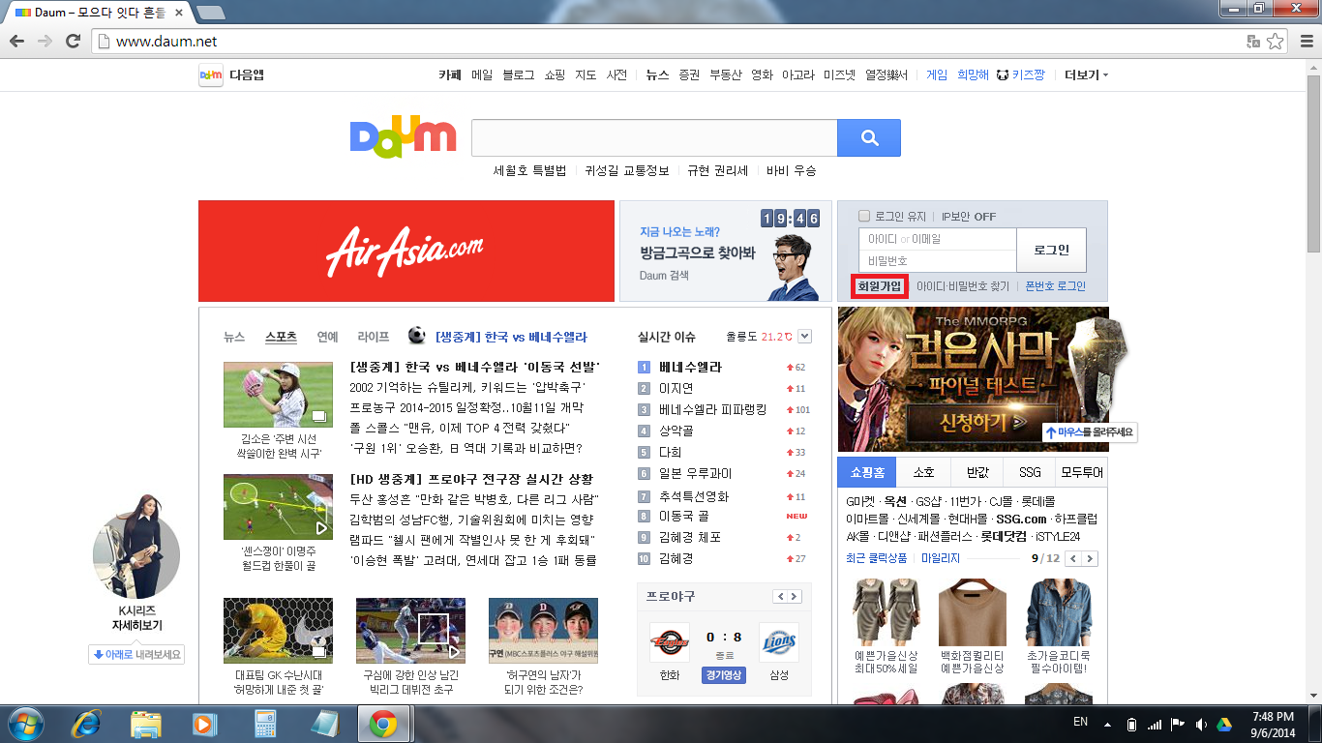Go back with the browser back arrow
Viewport: 1322px width, 743px height.
[17, 42]
